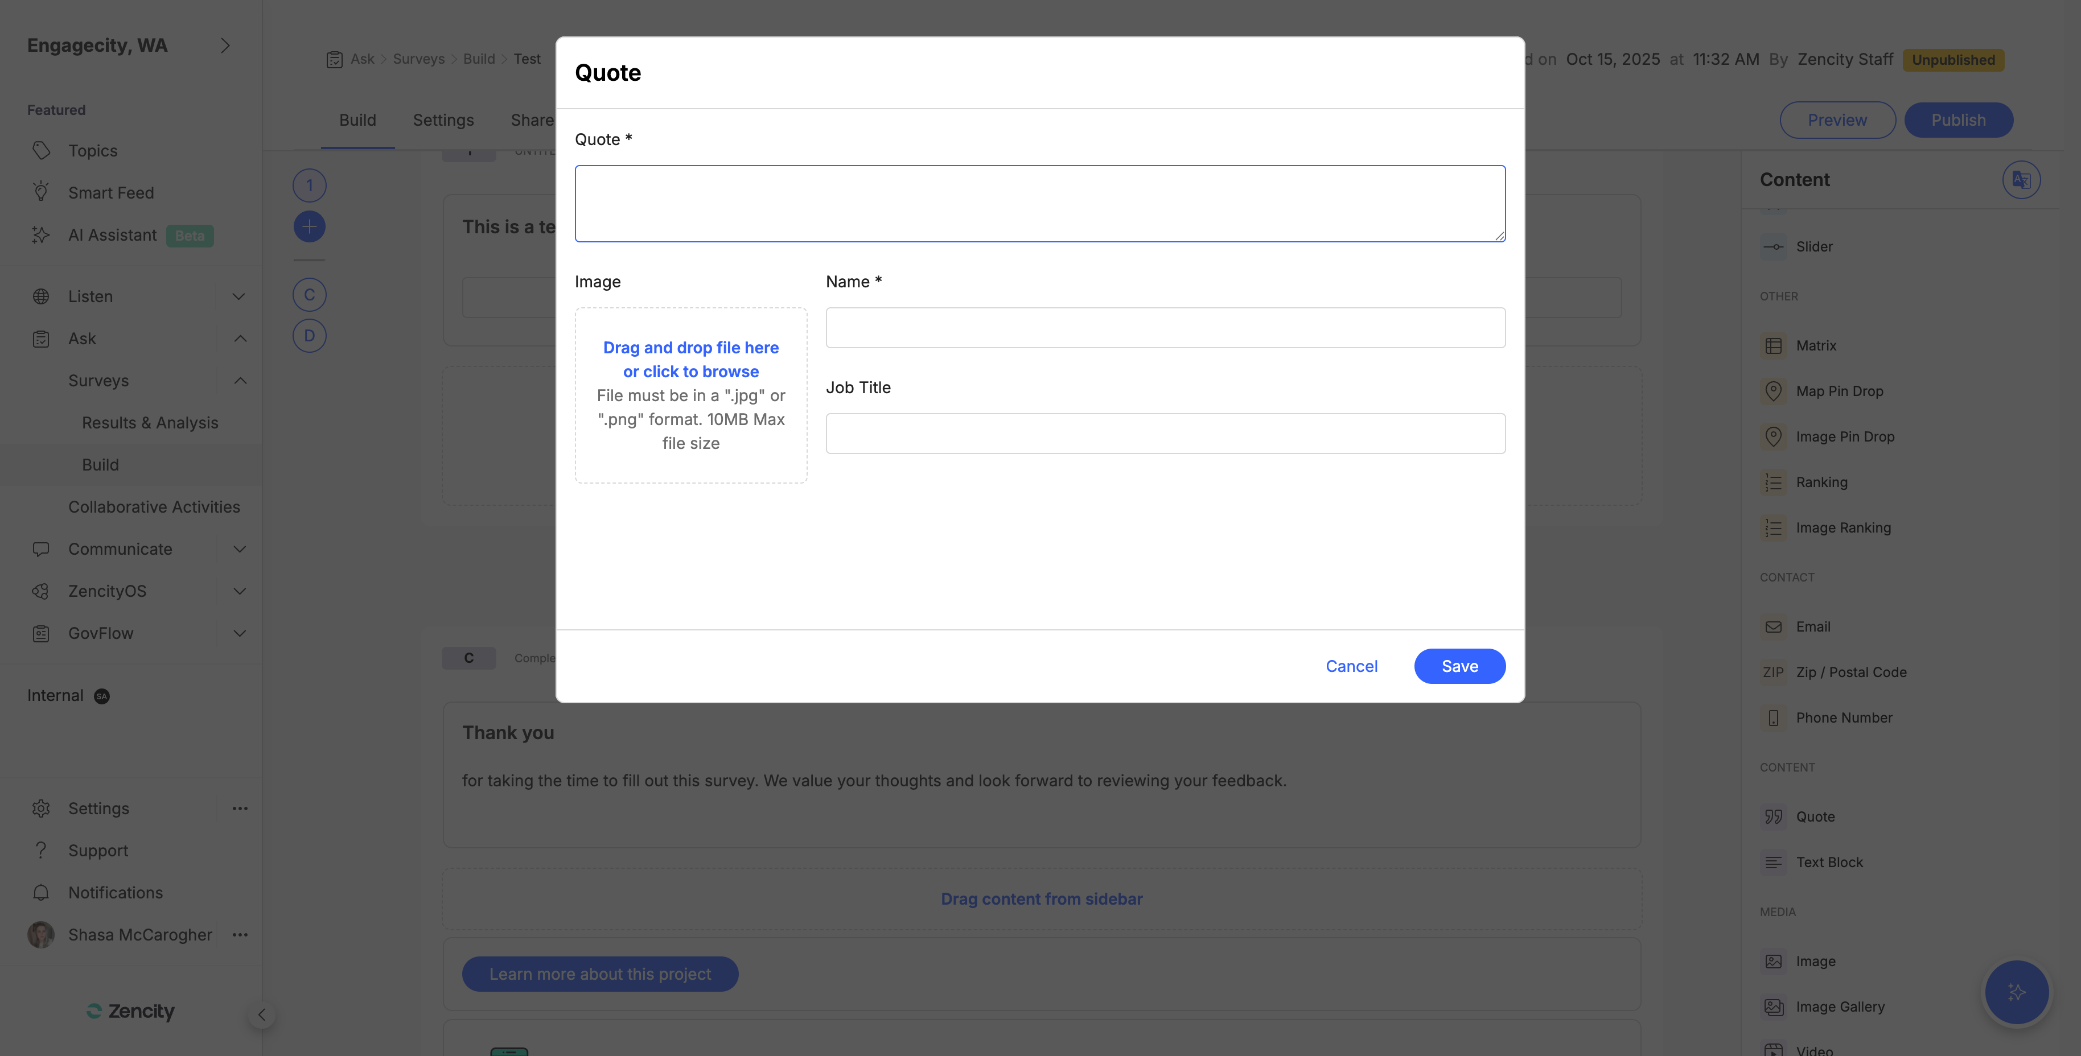The image size is (2081, 1056).
Task: Expand the Communicate menu section
Action: pos(239,549)
